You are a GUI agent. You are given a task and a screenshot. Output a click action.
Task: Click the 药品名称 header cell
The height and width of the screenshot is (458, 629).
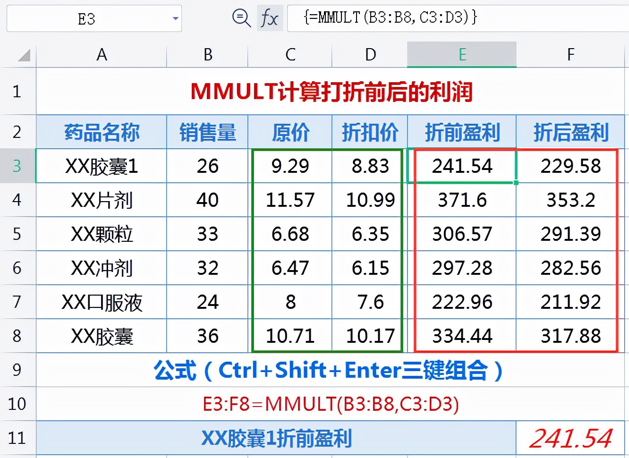(x=102, y=132)
